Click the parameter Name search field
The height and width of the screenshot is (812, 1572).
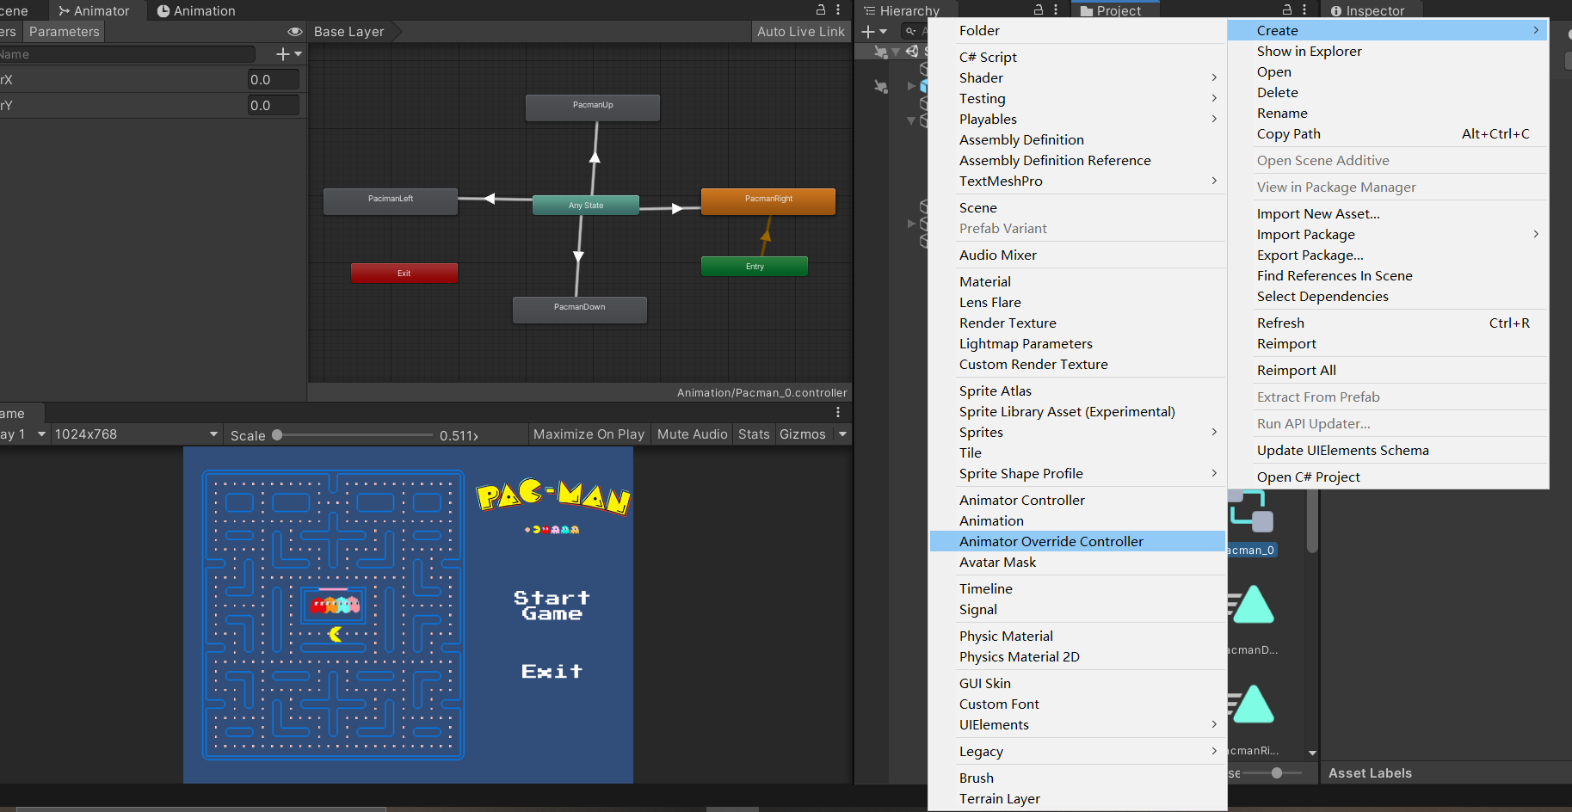coord(127,54)
